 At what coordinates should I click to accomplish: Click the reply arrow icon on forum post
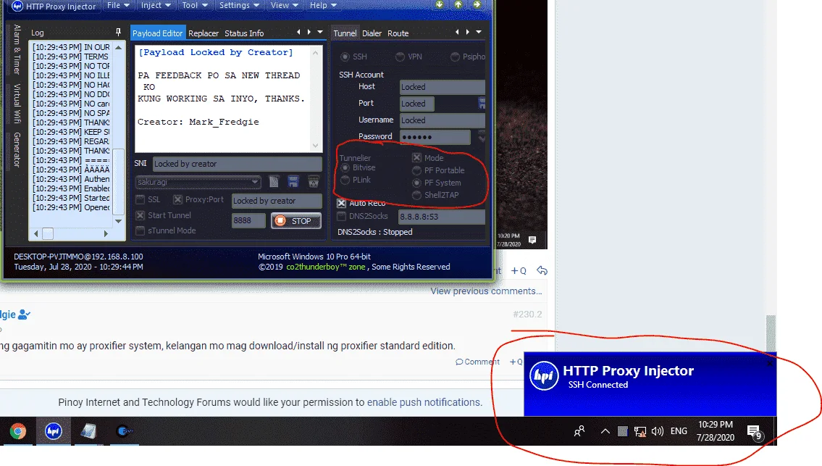(x=542, y=270)
